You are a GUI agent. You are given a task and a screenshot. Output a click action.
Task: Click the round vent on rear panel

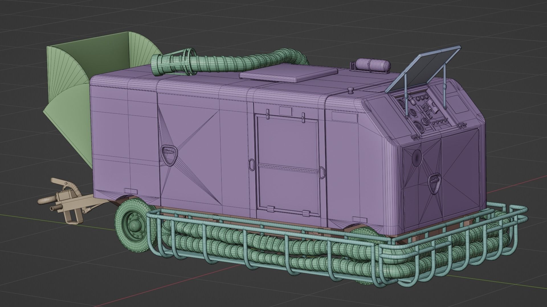click(x=417, y=157)
